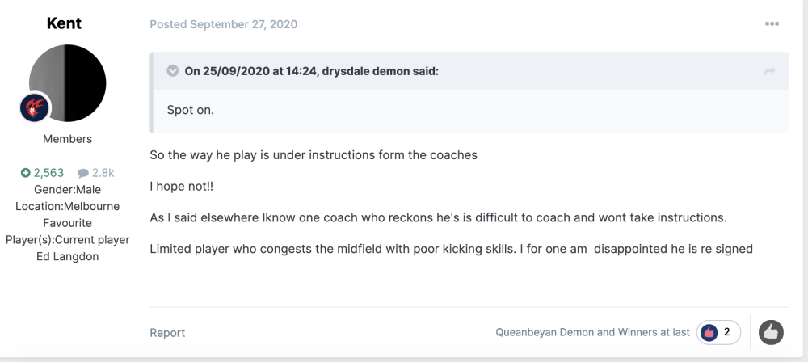Click the thumbs-up icon in the reaction pill
The height and width of the screenshot is (362, 808).
[709, 332]
